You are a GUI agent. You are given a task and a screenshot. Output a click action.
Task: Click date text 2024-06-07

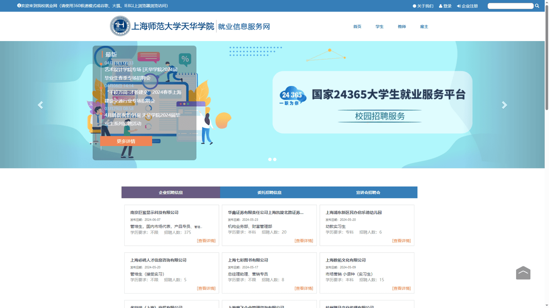pos(152,220)
